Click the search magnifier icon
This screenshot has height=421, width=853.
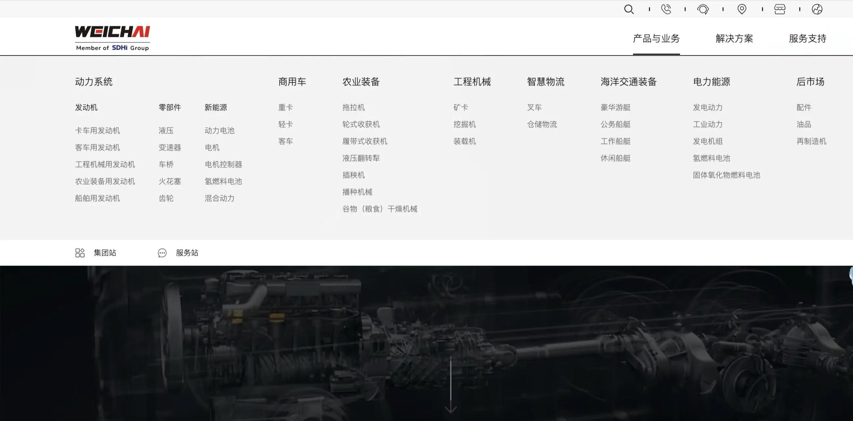629,9
